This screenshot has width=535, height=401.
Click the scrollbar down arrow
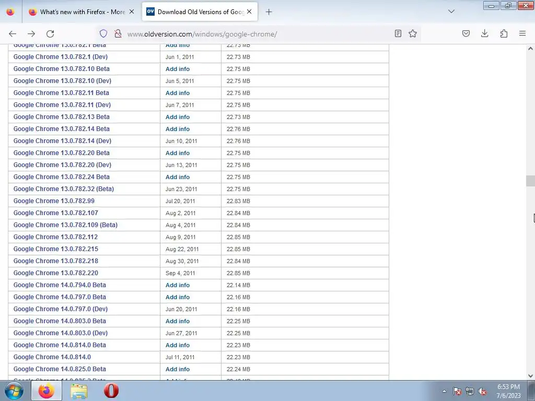[530, 376]
